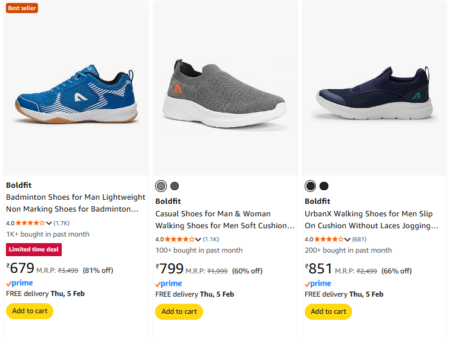Click Prime logo under the ₹799 price
This screenshot has height=337, width=449.
click(169, 284)
